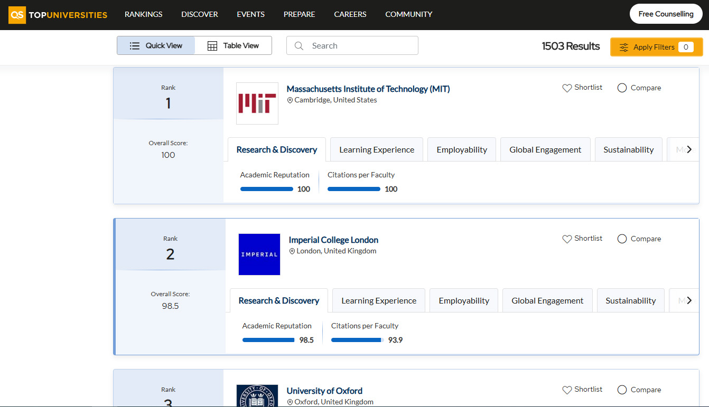This screenshot has height=407, width=709.
Task: Open the Prepare menu
Action: click(x=300, y=14)
